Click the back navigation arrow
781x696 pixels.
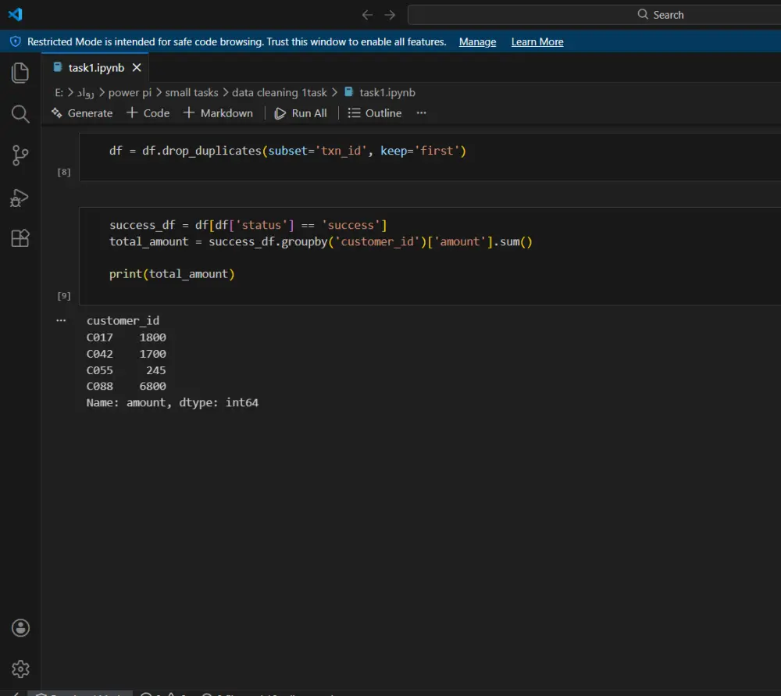pos(367,14)
